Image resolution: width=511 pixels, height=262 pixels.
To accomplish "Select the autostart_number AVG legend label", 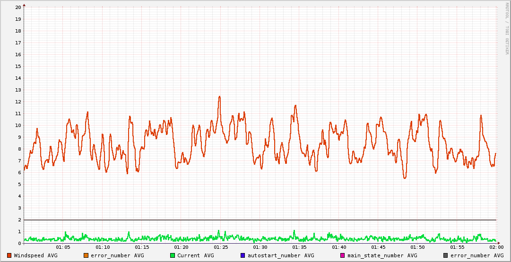I will [x=281, y=255].
